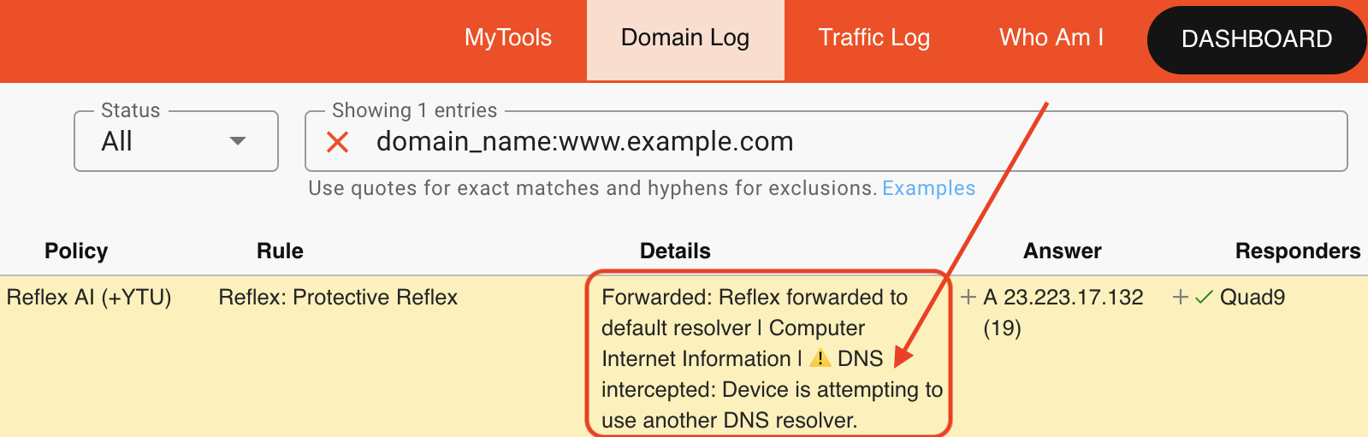Click the Rule column header
Viewport: 1368px width, 437px height.
(280, 251)
